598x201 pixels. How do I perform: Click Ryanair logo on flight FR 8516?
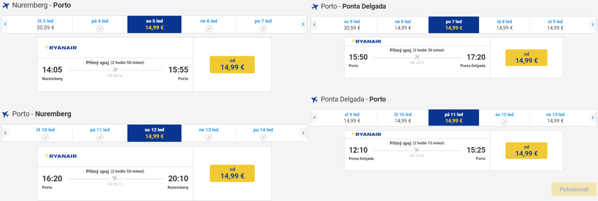(61, 48)
